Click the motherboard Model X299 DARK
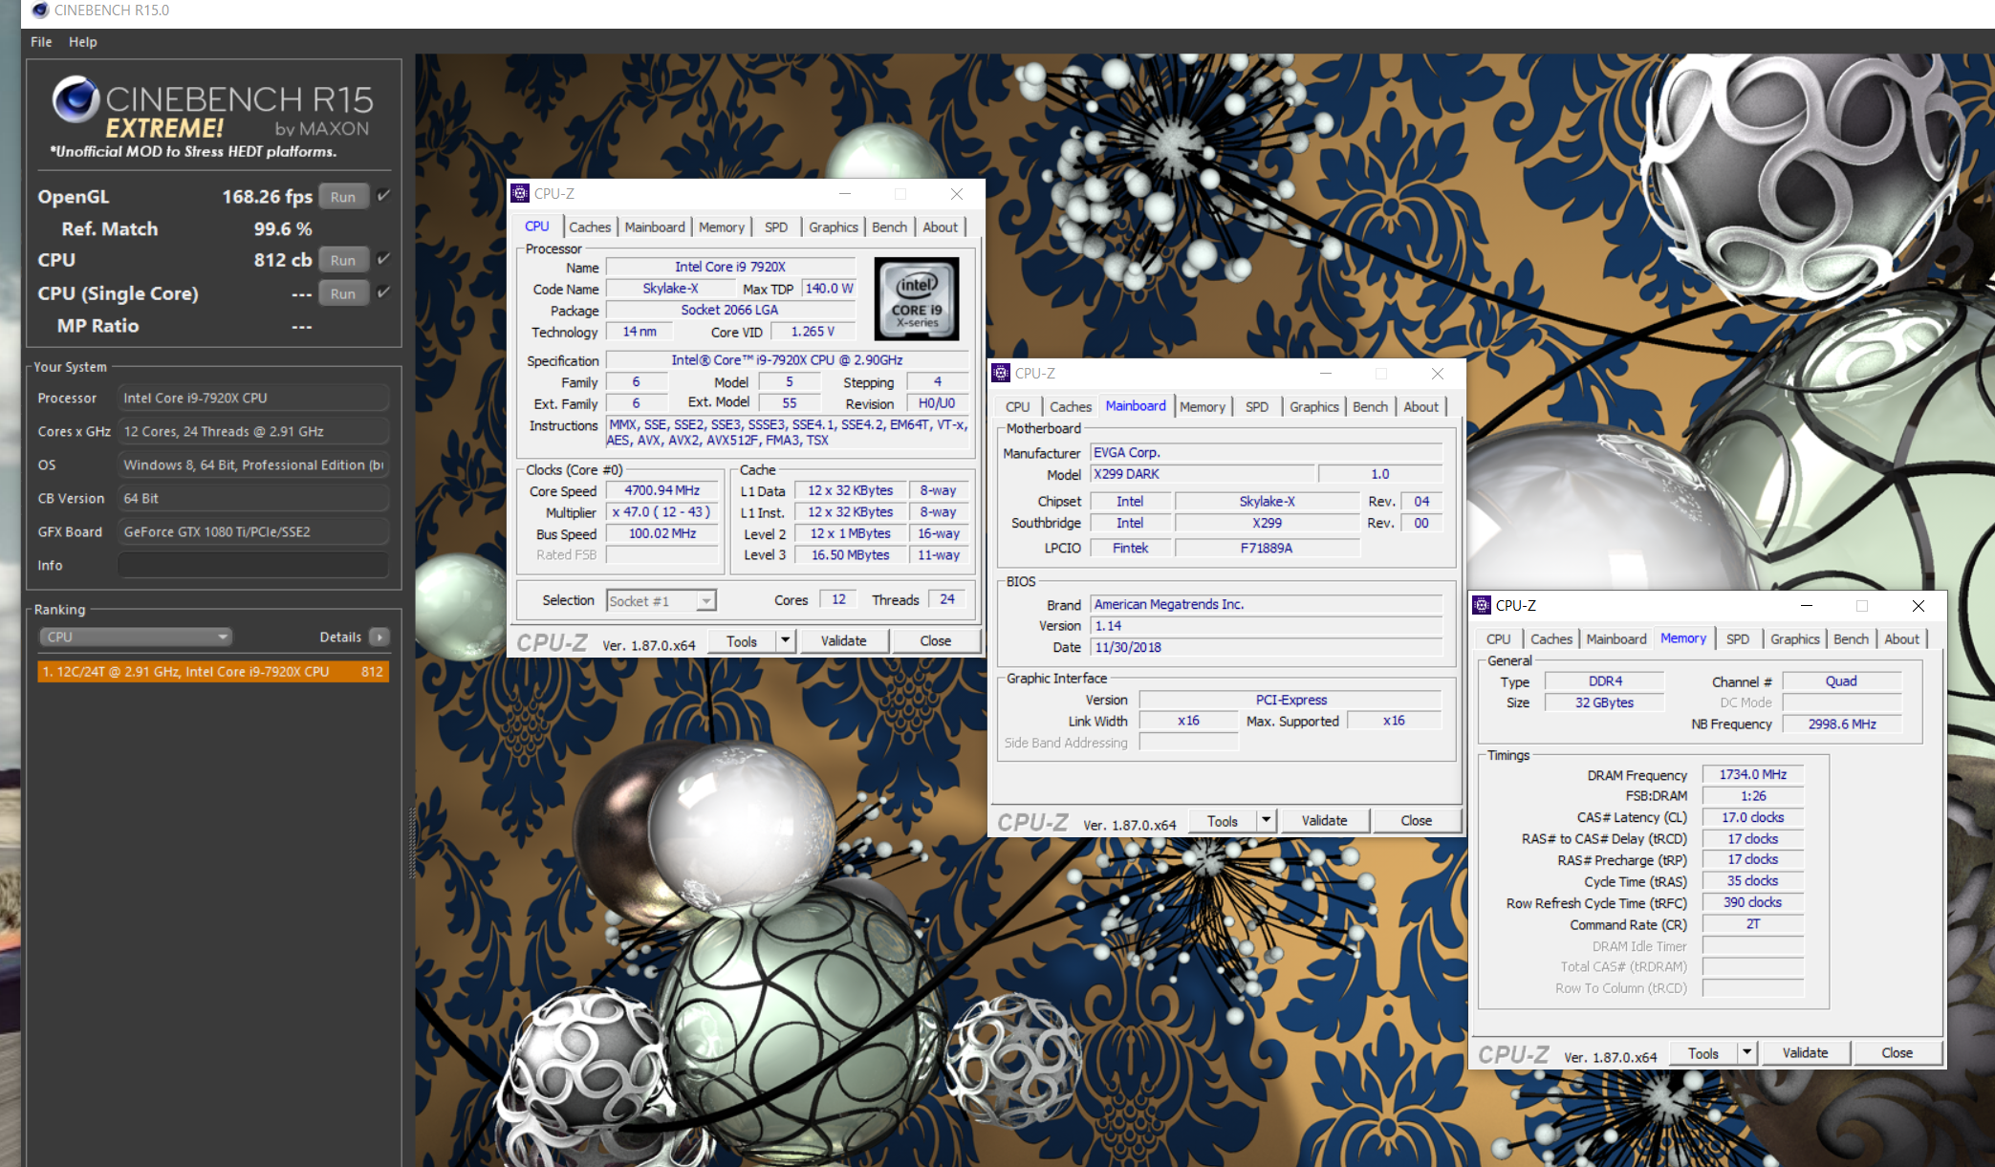Image resolution: width=1995 pixels, height=1167 pixels. click(1204, 475)
